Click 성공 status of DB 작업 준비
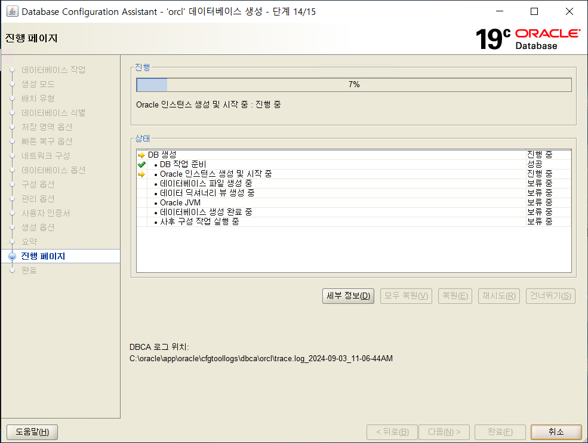This screenshot has height=443, width=588. (534, 164)
